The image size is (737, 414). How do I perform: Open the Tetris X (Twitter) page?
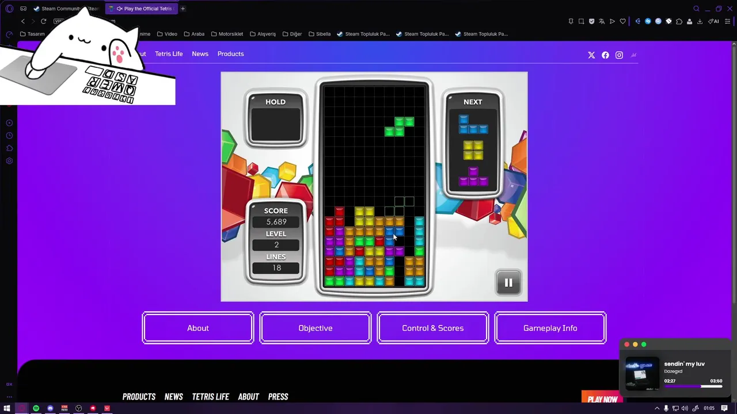(x=591, y=55)
